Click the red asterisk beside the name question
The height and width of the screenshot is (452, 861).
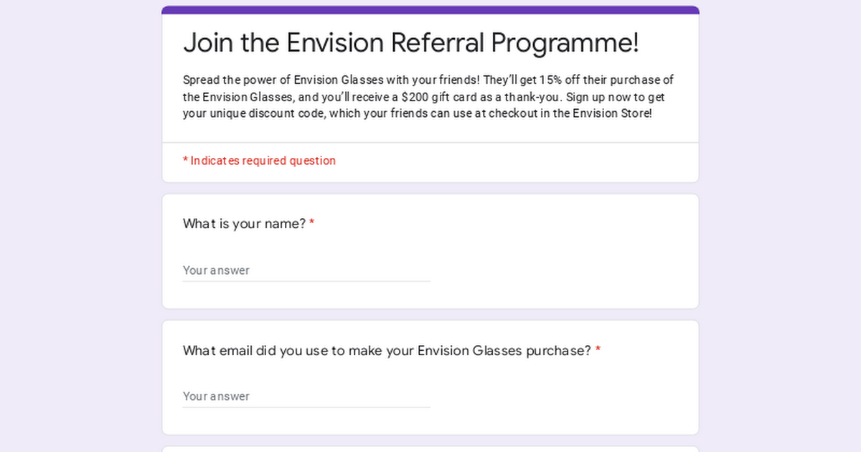tap(311, 224)
